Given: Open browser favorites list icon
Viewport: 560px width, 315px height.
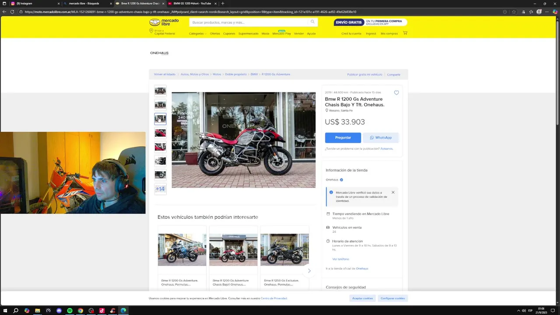Looking at the screenshot, I should pos(531,12).
